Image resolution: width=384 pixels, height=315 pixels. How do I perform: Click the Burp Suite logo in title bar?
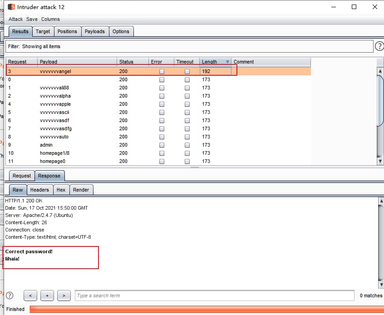(x=11, y=7)
